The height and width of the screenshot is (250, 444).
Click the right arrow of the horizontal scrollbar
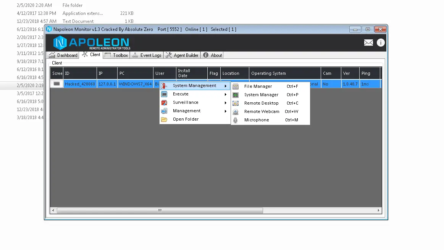point(378,210)
